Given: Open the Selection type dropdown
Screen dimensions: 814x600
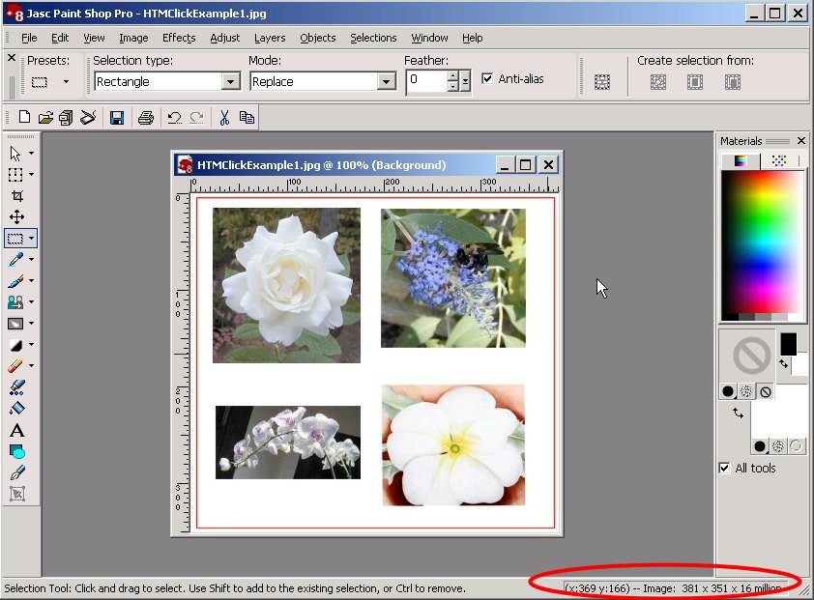Looking at the screenshot, I should point(230,82).
